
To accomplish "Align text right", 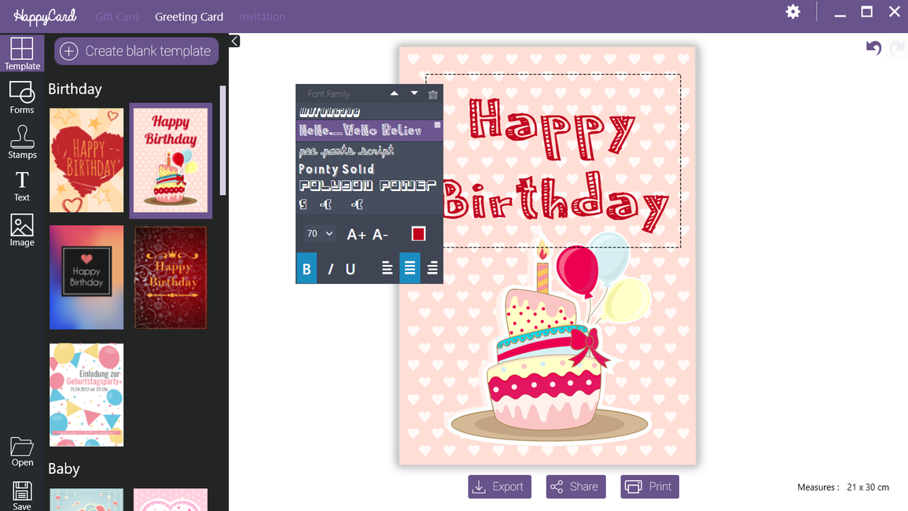I will [432, 268].
